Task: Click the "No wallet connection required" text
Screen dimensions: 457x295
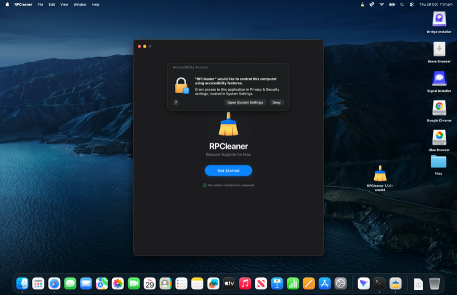Action: pos(231,185)
